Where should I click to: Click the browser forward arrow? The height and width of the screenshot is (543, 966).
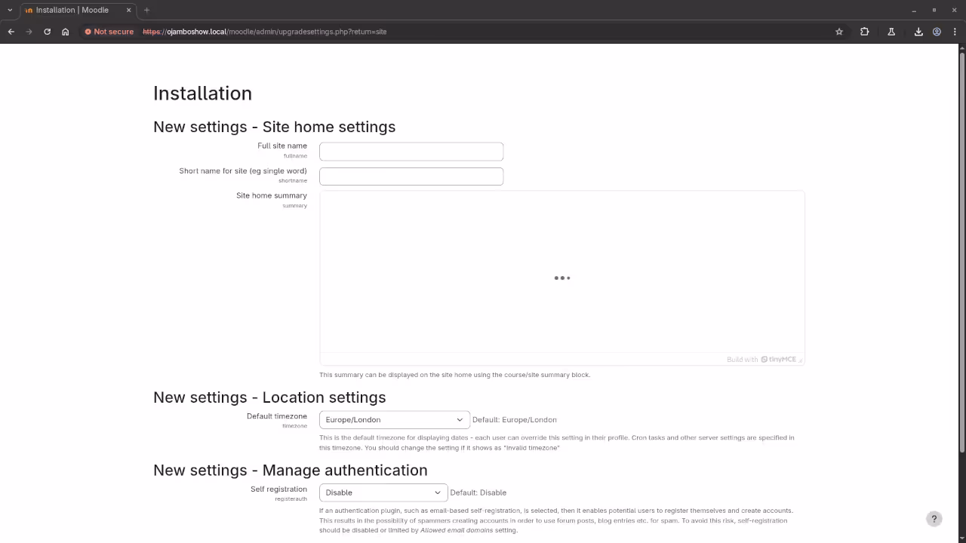pos(29,32)
